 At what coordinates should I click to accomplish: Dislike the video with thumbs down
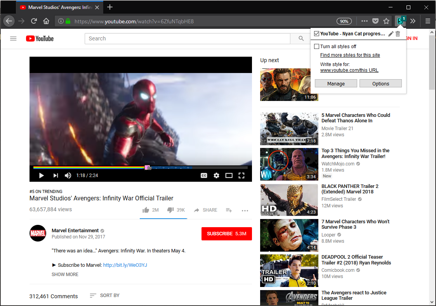point(176,210)
